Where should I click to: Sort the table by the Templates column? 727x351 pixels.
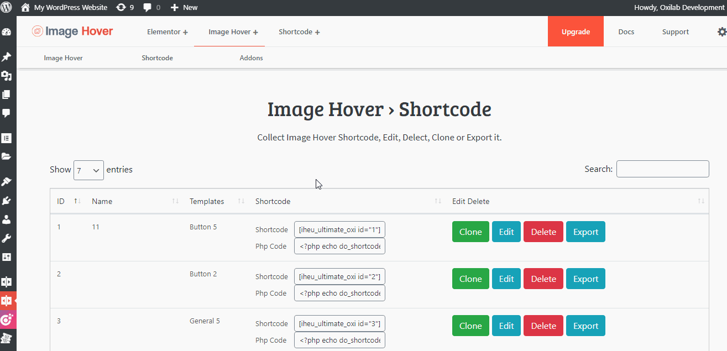(216, 201)
